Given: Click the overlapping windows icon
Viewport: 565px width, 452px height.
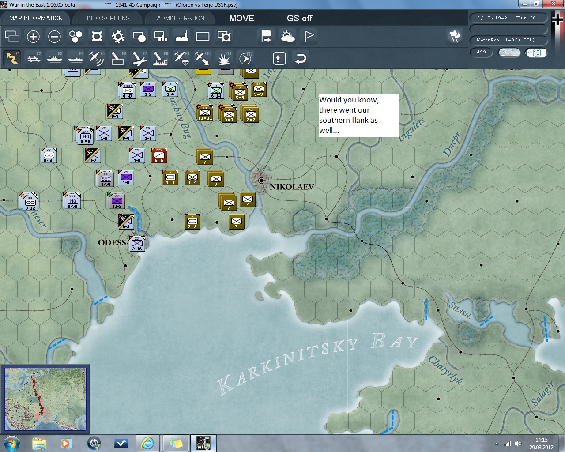Looking at the screenshot, I should 12,37.
